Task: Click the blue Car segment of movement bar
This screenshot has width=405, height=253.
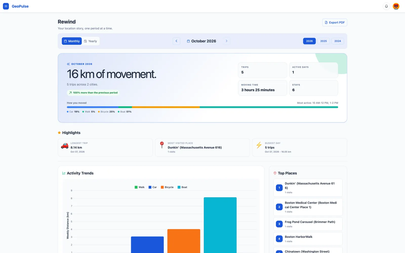Action: (x=93, y=107)
